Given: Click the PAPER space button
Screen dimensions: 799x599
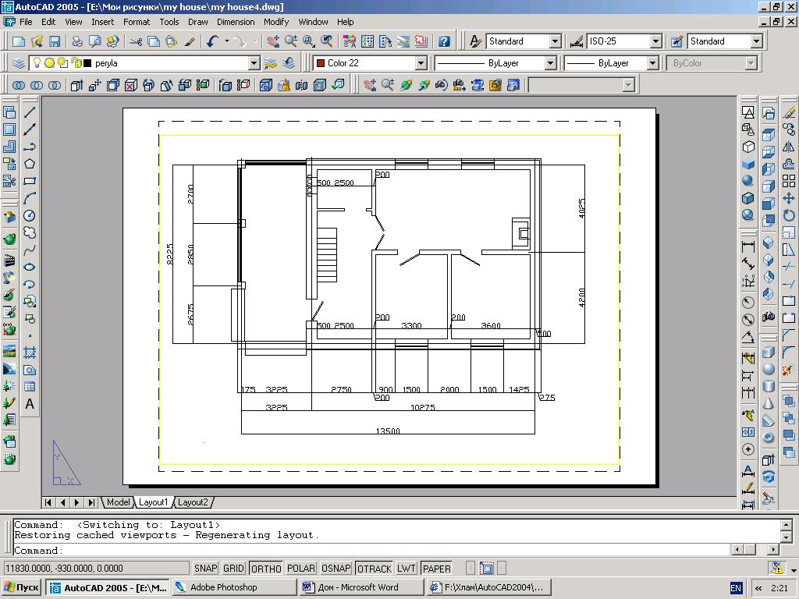Looking at the screenshot, I should tap(437, 569).
